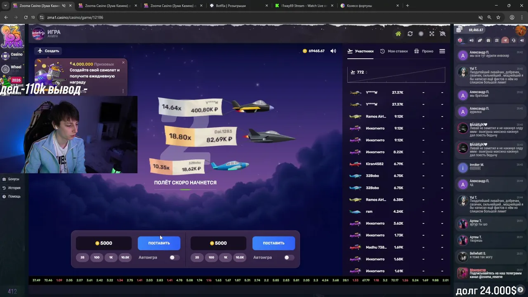Click the Создать plane button

tap(49, 51)
